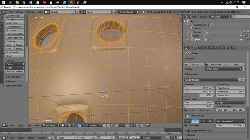Open the Mesh menu in viewport header
This screenshot has width=250, height=140.
pyautogui.click(x=37, y=126)
